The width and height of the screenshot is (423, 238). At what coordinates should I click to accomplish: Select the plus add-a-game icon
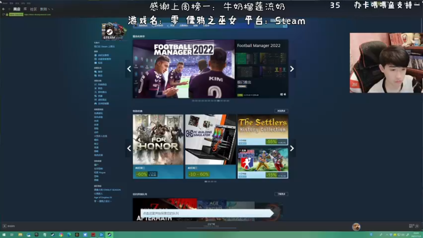pos(5,226)
